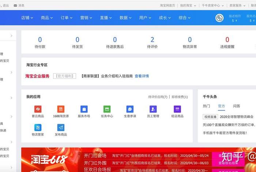Click the round shop avatar icon
The height and width of the screenshot is (172, 256).
pos(219,18)
